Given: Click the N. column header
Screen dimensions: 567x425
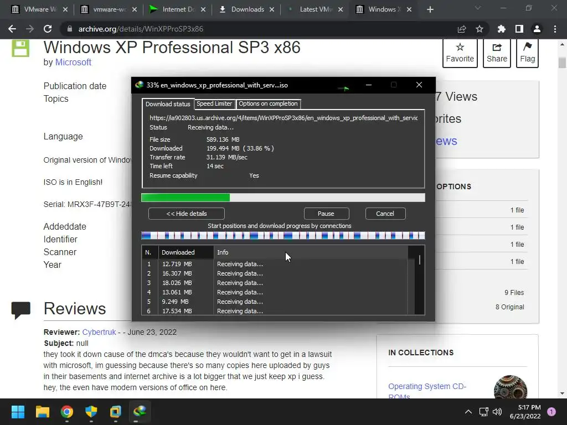Looking at the screenshot, I should (150, 252).
